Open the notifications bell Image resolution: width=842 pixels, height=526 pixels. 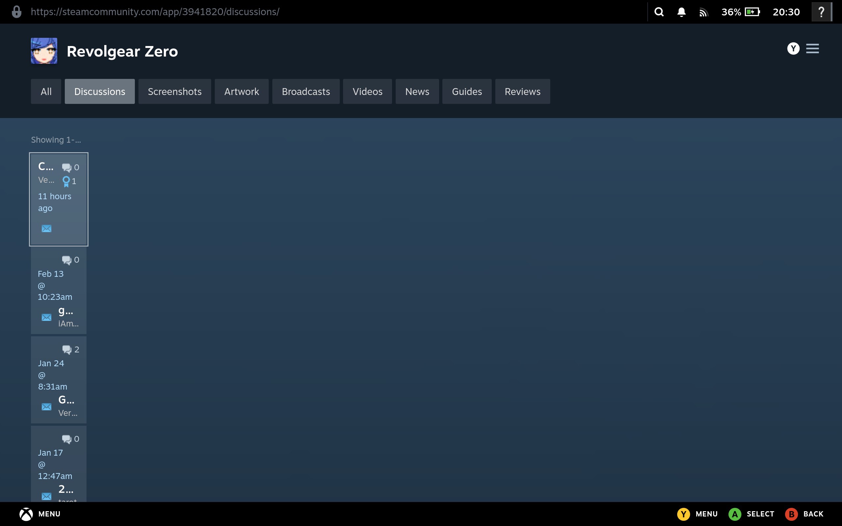click(x=681, y=12)
